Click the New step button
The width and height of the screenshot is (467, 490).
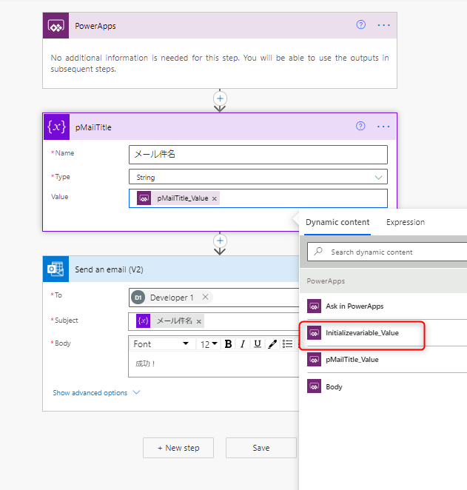tap(178, 448)
